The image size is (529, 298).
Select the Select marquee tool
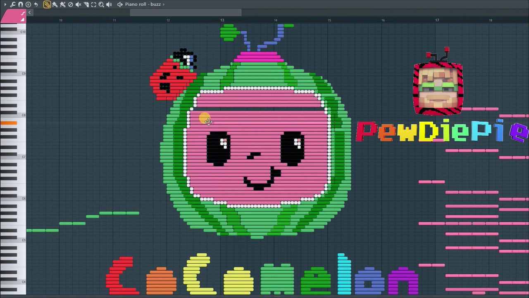93,5
